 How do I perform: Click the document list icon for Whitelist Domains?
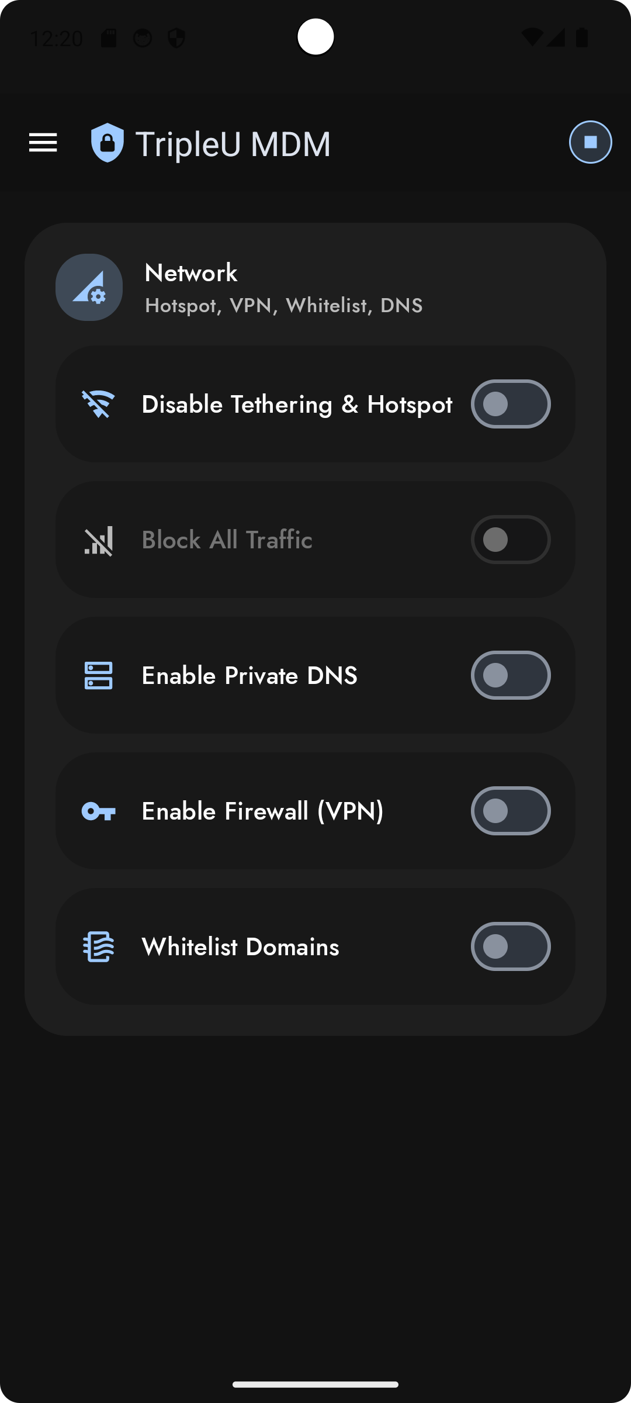pyautogui.click(x=98, y=946)
